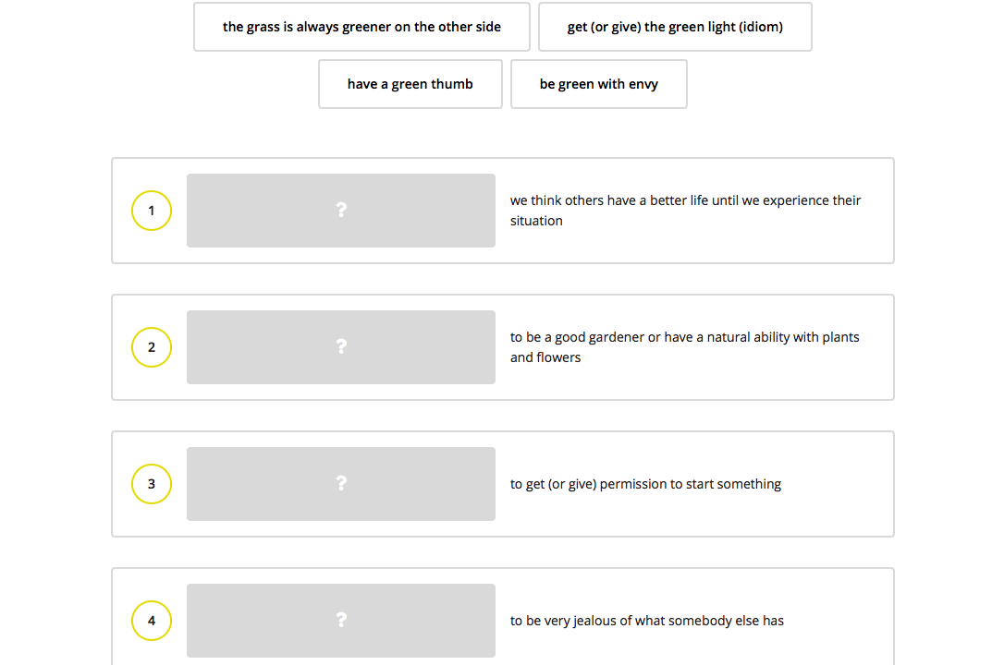Screen dimensions: 992x665
Task: Click the question mark icon in row 1
Action: pyautogui.click(x=341, y=211)
